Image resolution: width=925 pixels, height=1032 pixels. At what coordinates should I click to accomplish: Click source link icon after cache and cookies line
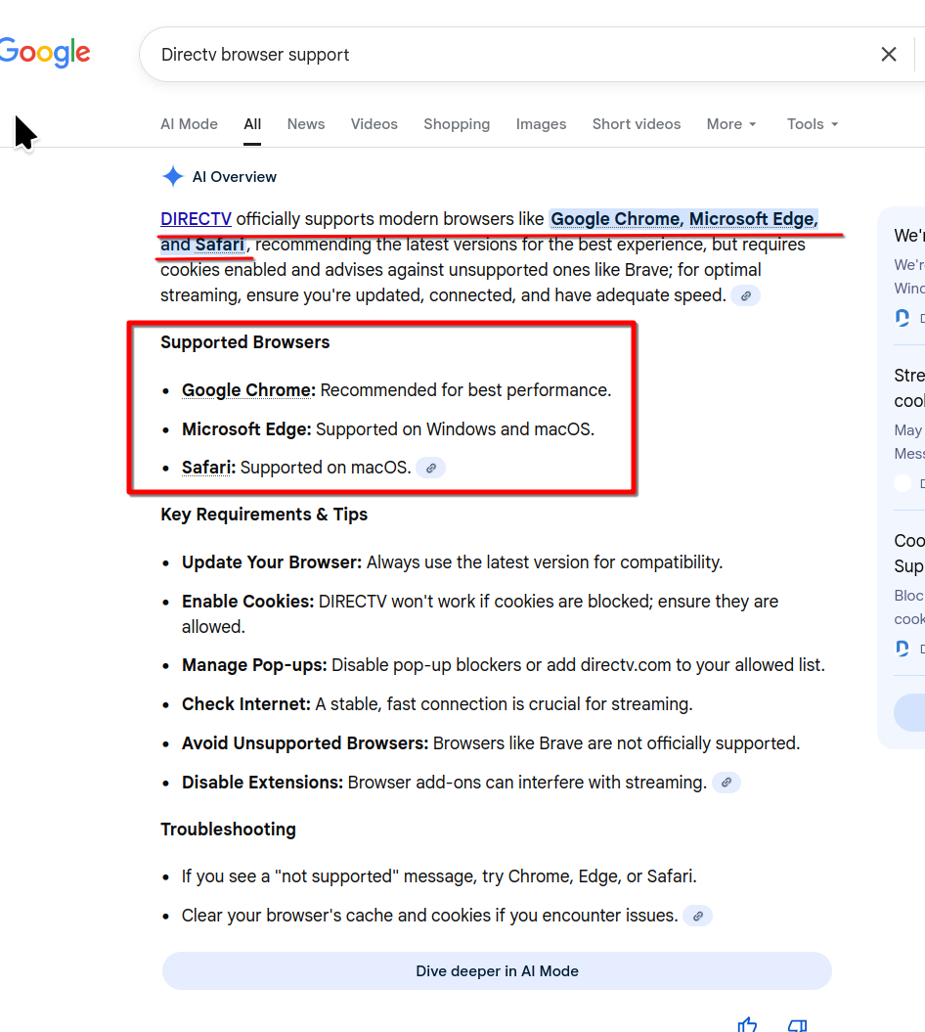click(x=698, y=917)
